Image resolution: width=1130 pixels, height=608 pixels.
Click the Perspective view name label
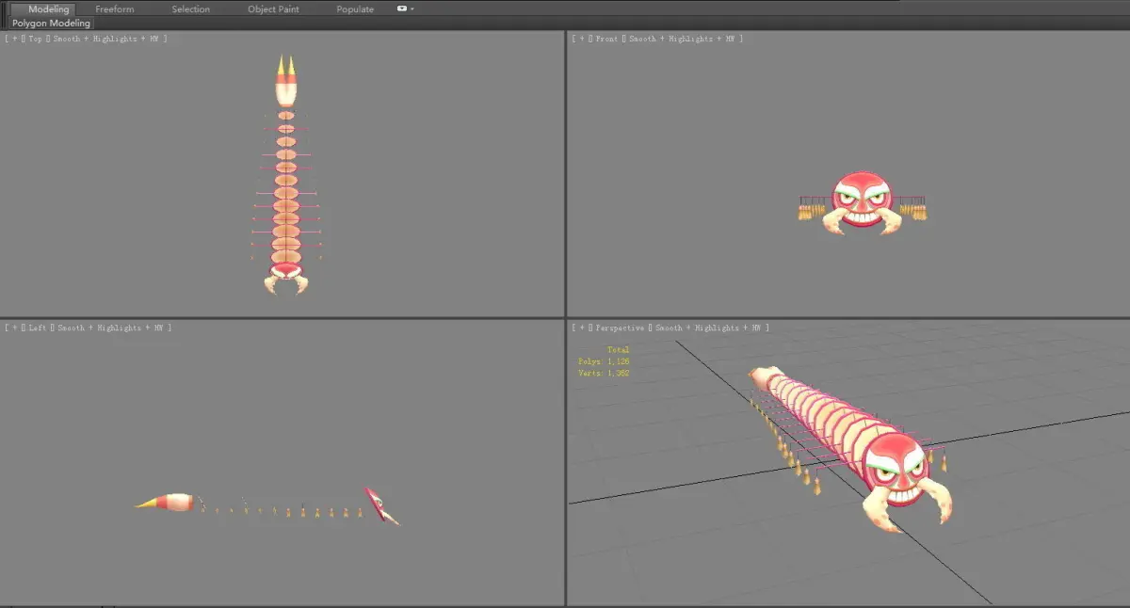point(620,328)
